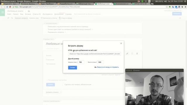Open Инструменты menu
The width and height of the screenshot is (187, 105).
click(x=47, y=14)
